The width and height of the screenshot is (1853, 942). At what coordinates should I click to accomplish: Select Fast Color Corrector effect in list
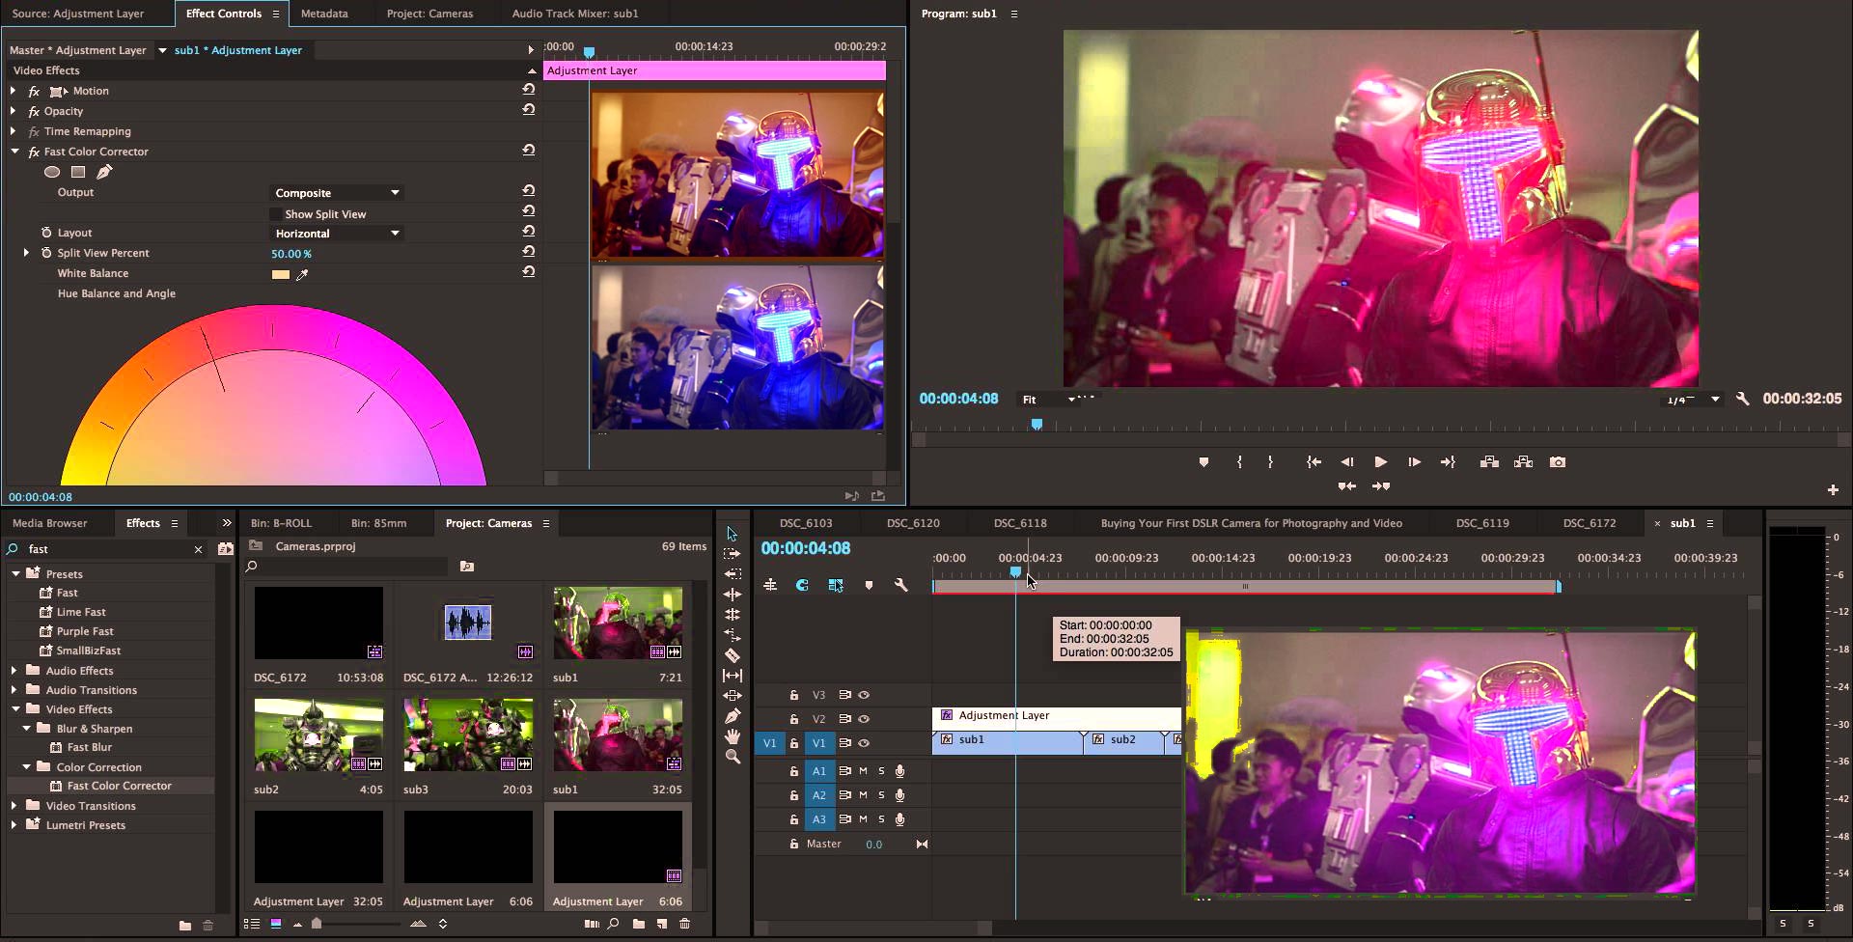point(119,786)
